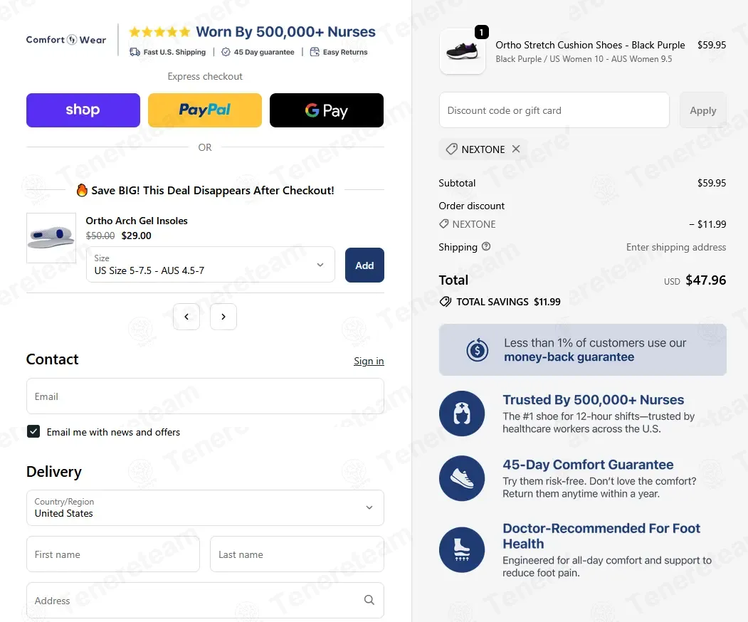Open the Ortho Stretch Cushion Shoes thumbnail
Image resolution: width=748 pixels, height=622 pixels.
pyautogui.click(x=463, y=51)
